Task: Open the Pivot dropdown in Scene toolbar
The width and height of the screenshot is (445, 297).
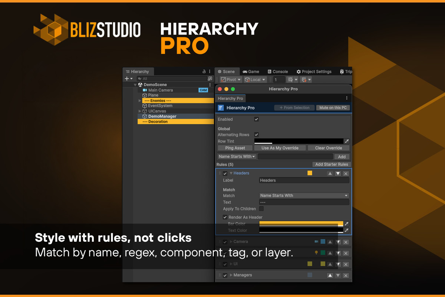Action: [231, 79]
